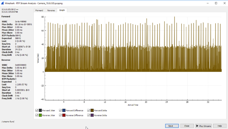Click the blue Forward Difference swatch
Viewport: 228px width, 129px height.
[x=64, y=111]
